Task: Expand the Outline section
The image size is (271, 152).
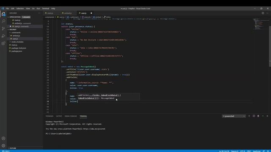Action: pos(8,148)
